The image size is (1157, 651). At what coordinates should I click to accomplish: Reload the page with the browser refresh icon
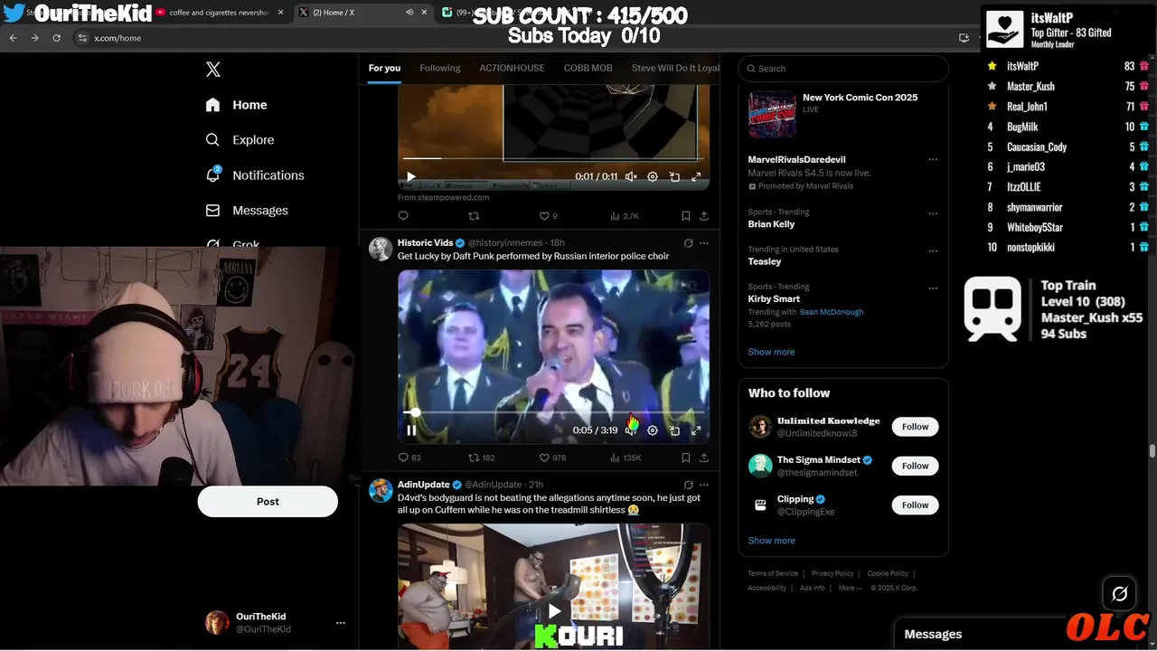point(56,38)
